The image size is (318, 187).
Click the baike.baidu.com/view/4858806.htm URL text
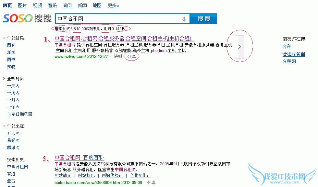(x=87, y=182)
